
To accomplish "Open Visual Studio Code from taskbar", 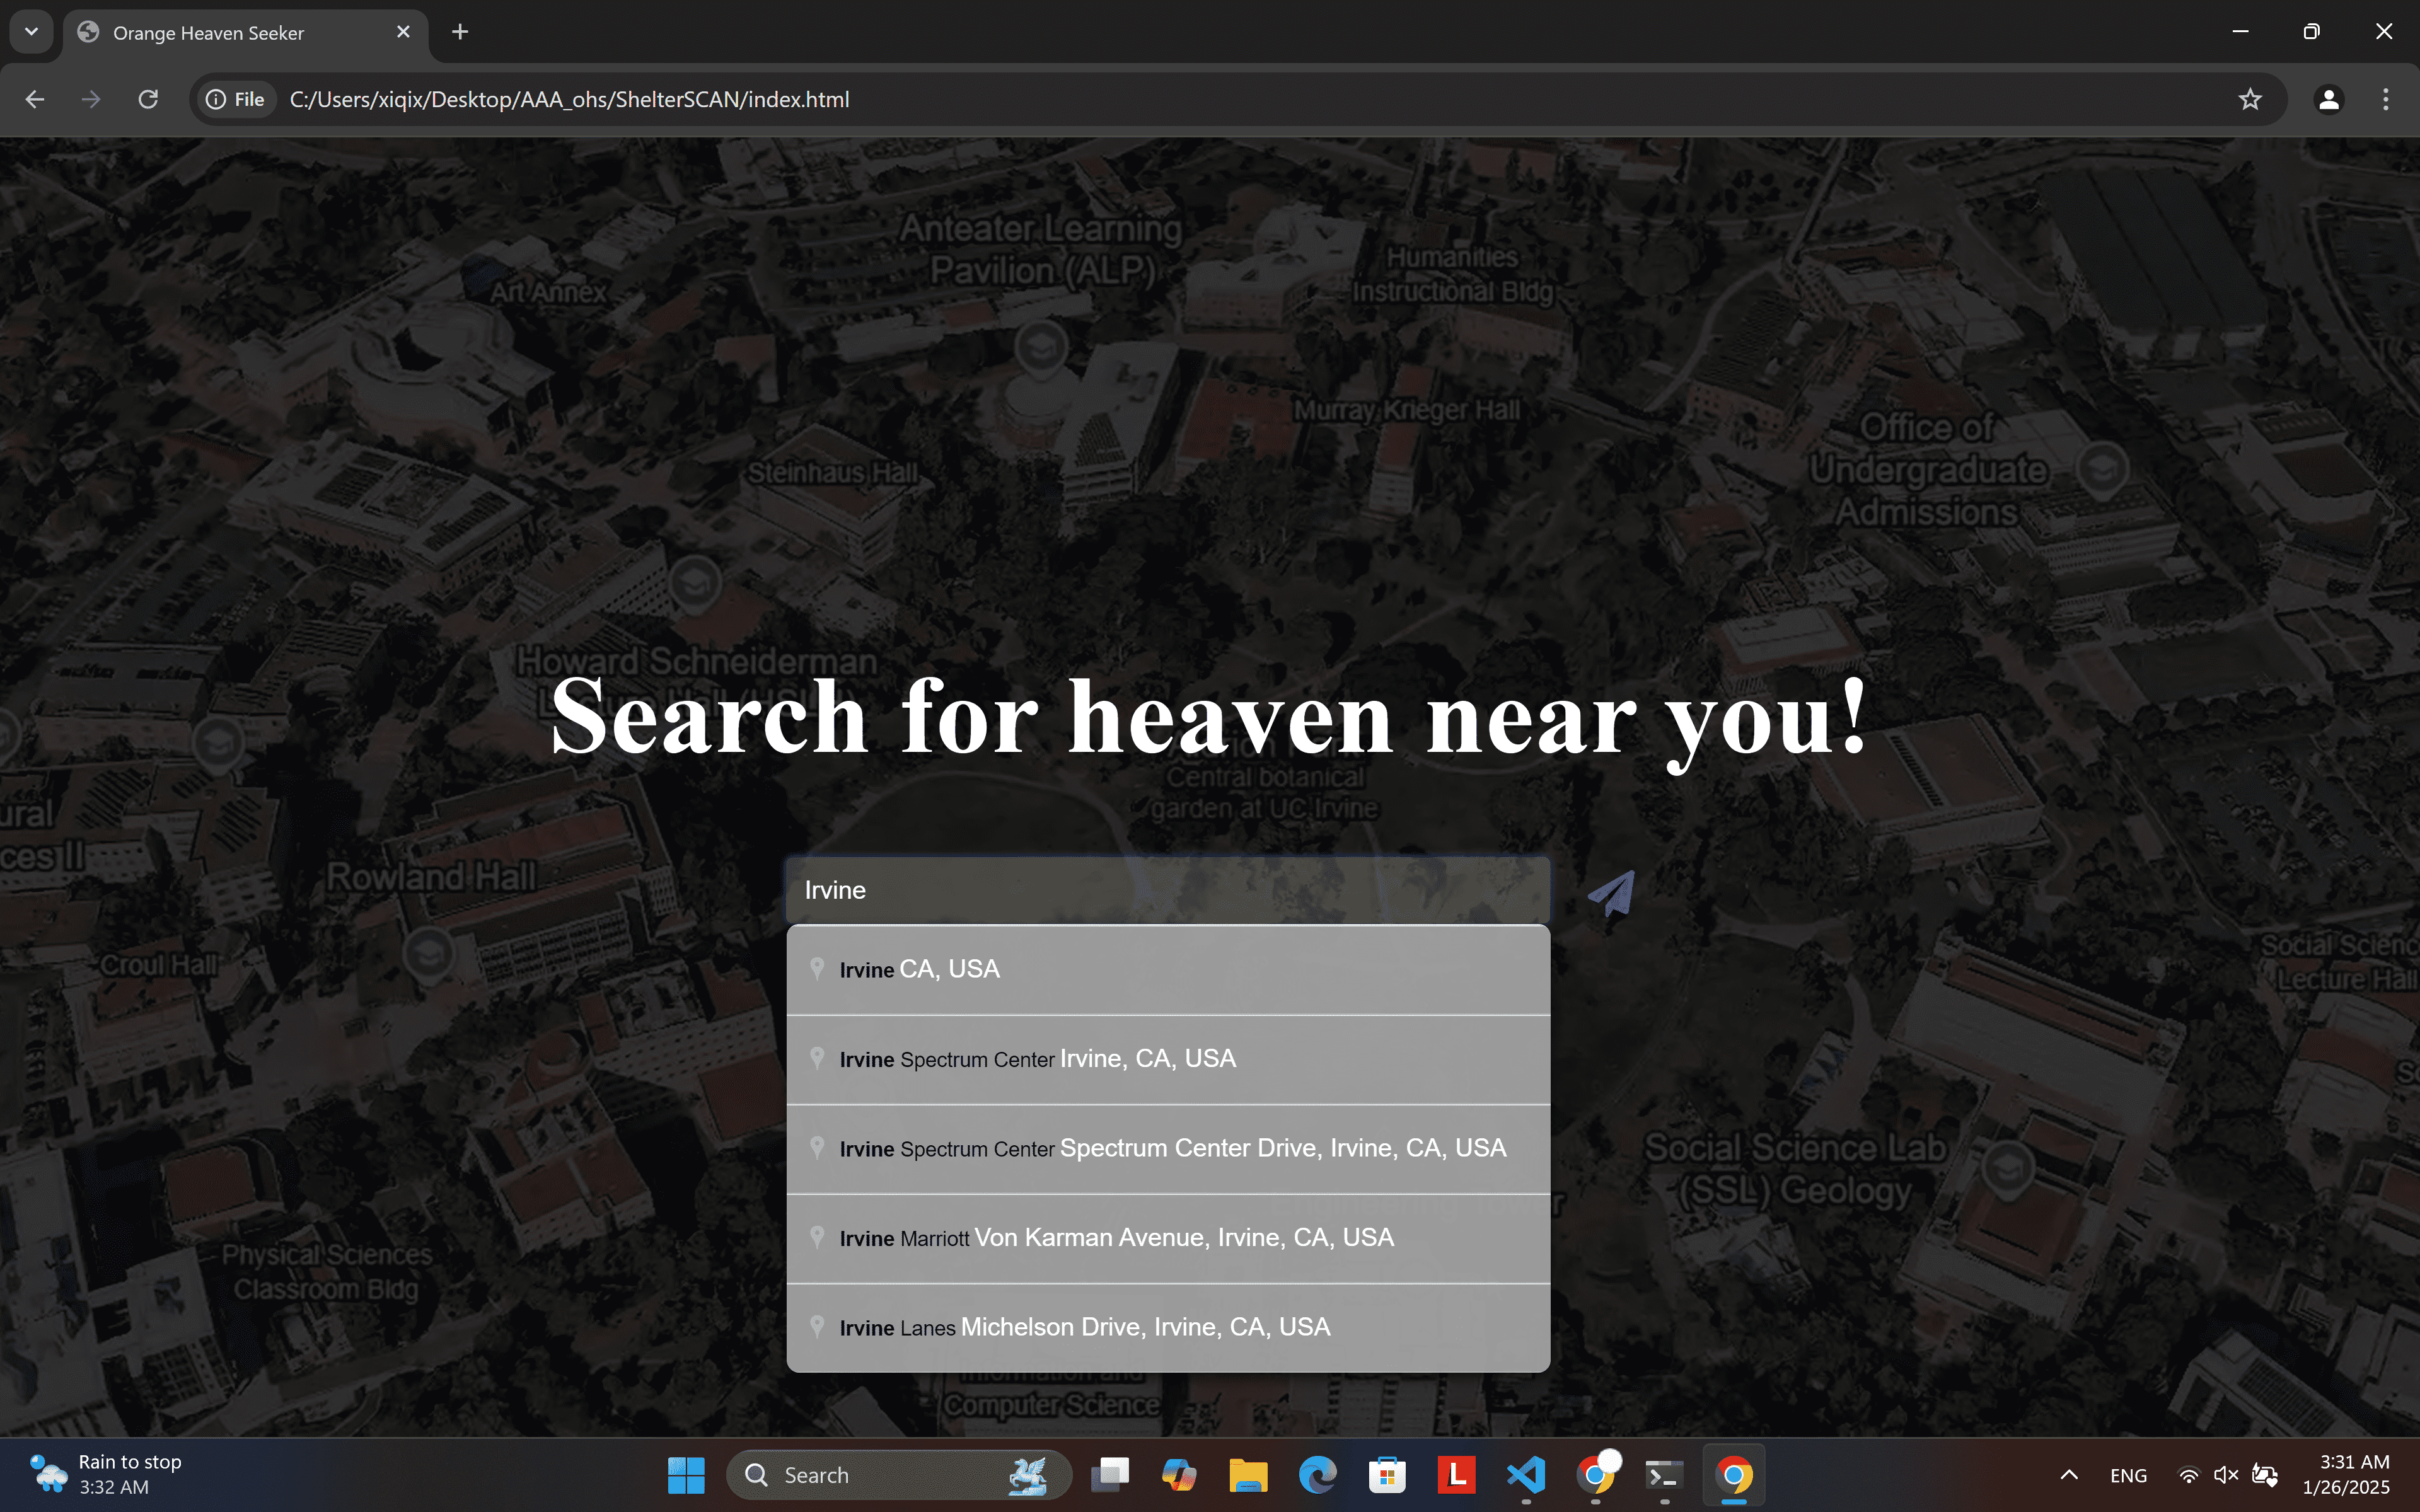I will [x=1525, y=1475].
